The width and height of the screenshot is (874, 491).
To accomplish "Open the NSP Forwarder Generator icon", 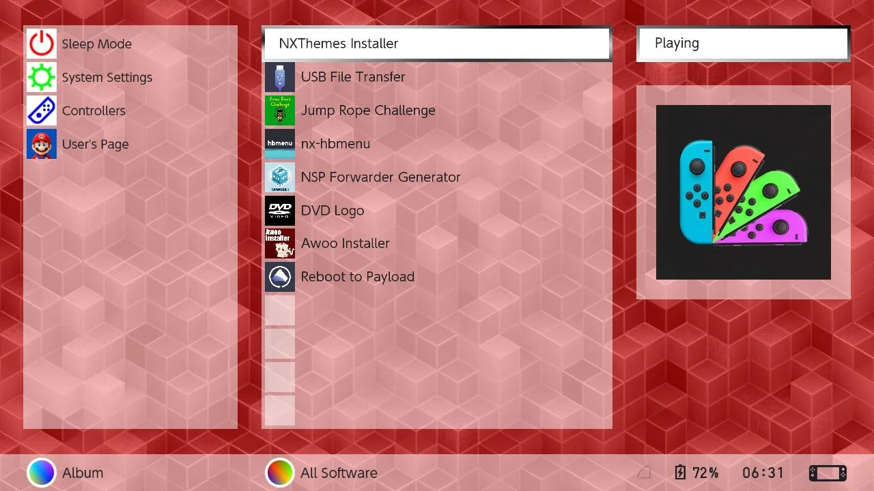I will click(x=280, y=177).
